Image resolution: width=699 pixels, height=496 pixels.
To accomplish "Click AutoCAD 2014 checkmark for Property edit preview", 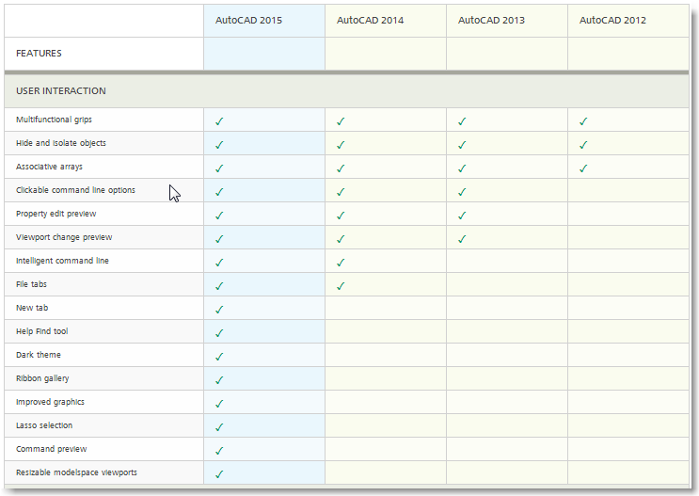I will [x=341, y=216].
